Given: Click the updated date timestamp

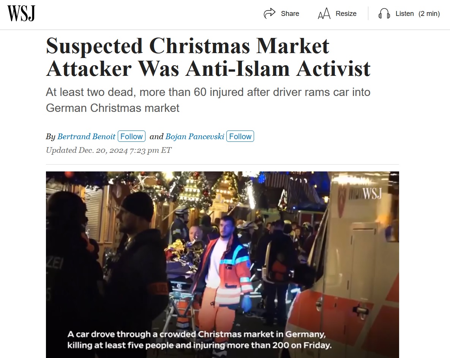Looking at the screenshot, I should 109,150.
